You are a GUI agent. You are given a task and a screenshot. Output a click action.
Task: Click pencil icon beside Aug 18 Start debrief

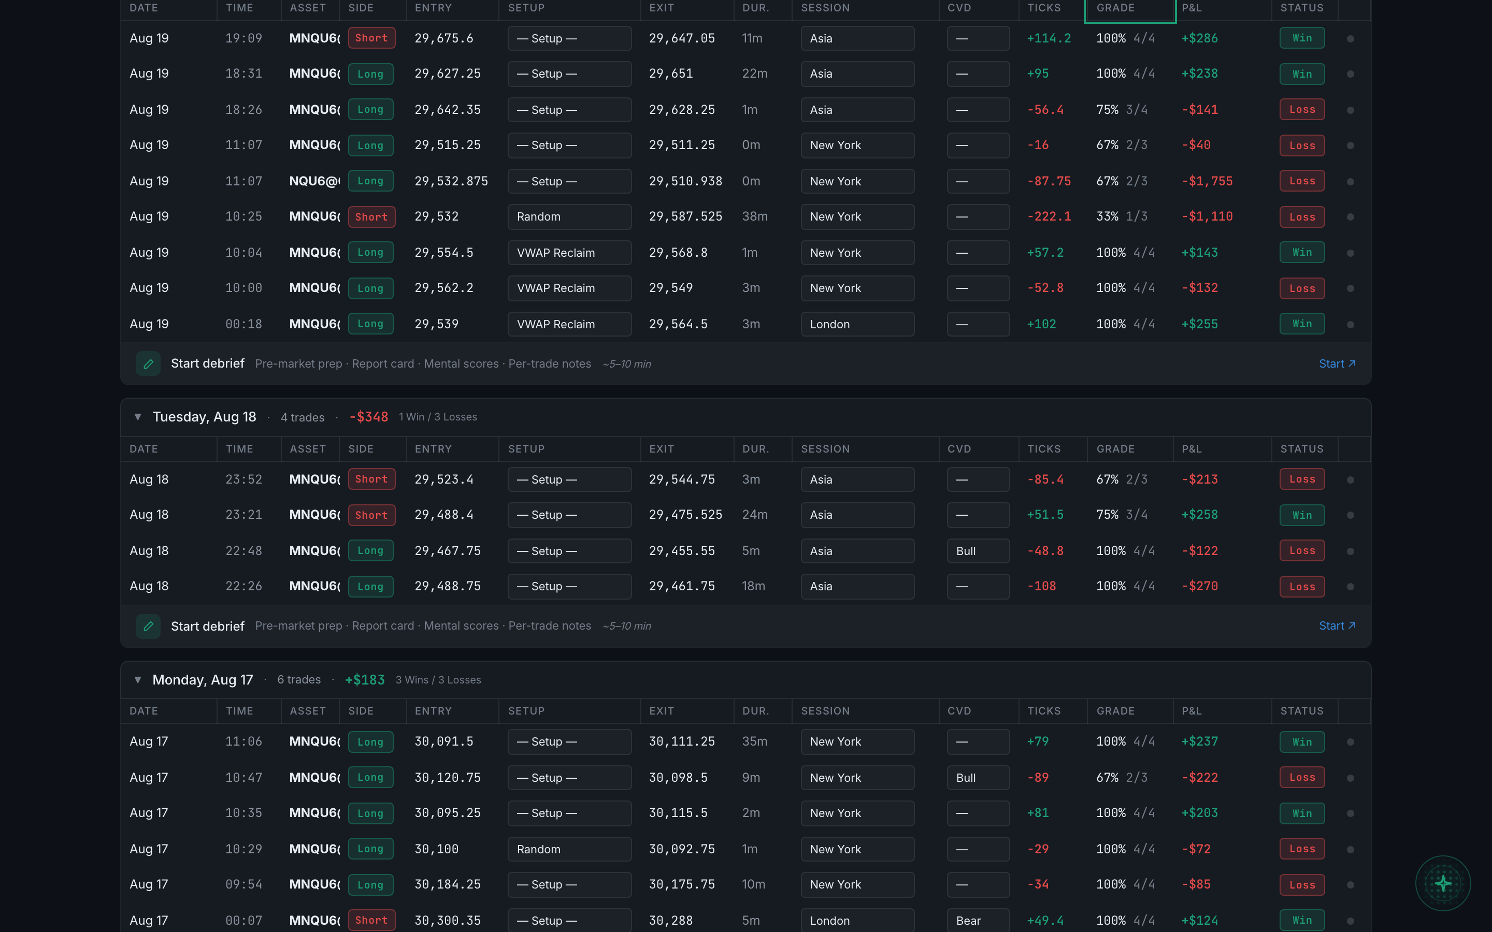click(x=148, y=627)
